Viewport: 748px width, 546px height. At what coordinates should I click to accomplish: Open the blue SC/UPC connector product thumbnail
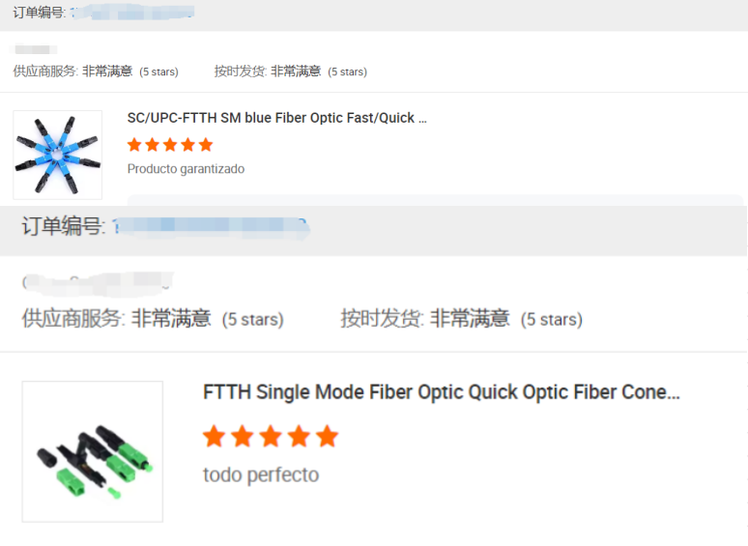pyautogui.click(x=57, y=155)
